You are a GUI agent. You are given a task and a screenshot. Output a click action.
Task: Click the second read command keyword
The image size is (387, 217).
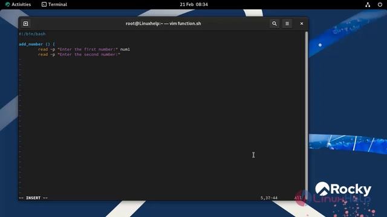click(x=43, y=55)
